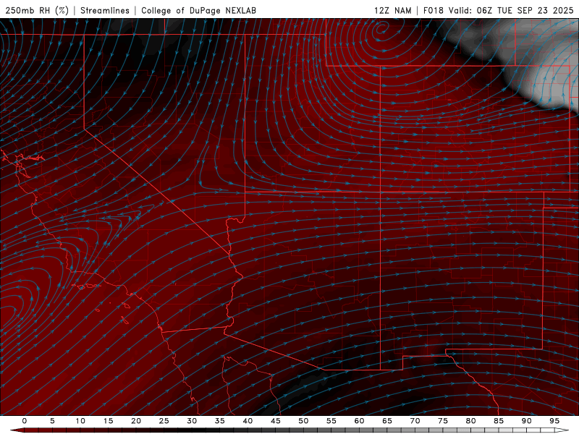
Task: Click the "45" value on the color scale
Action: [276, 421]
